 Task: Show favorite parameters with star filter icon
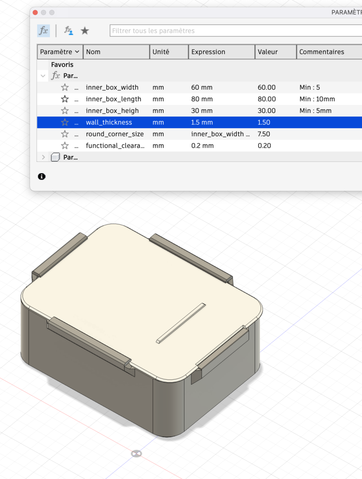pyautogui.click(x=85, y=31)
